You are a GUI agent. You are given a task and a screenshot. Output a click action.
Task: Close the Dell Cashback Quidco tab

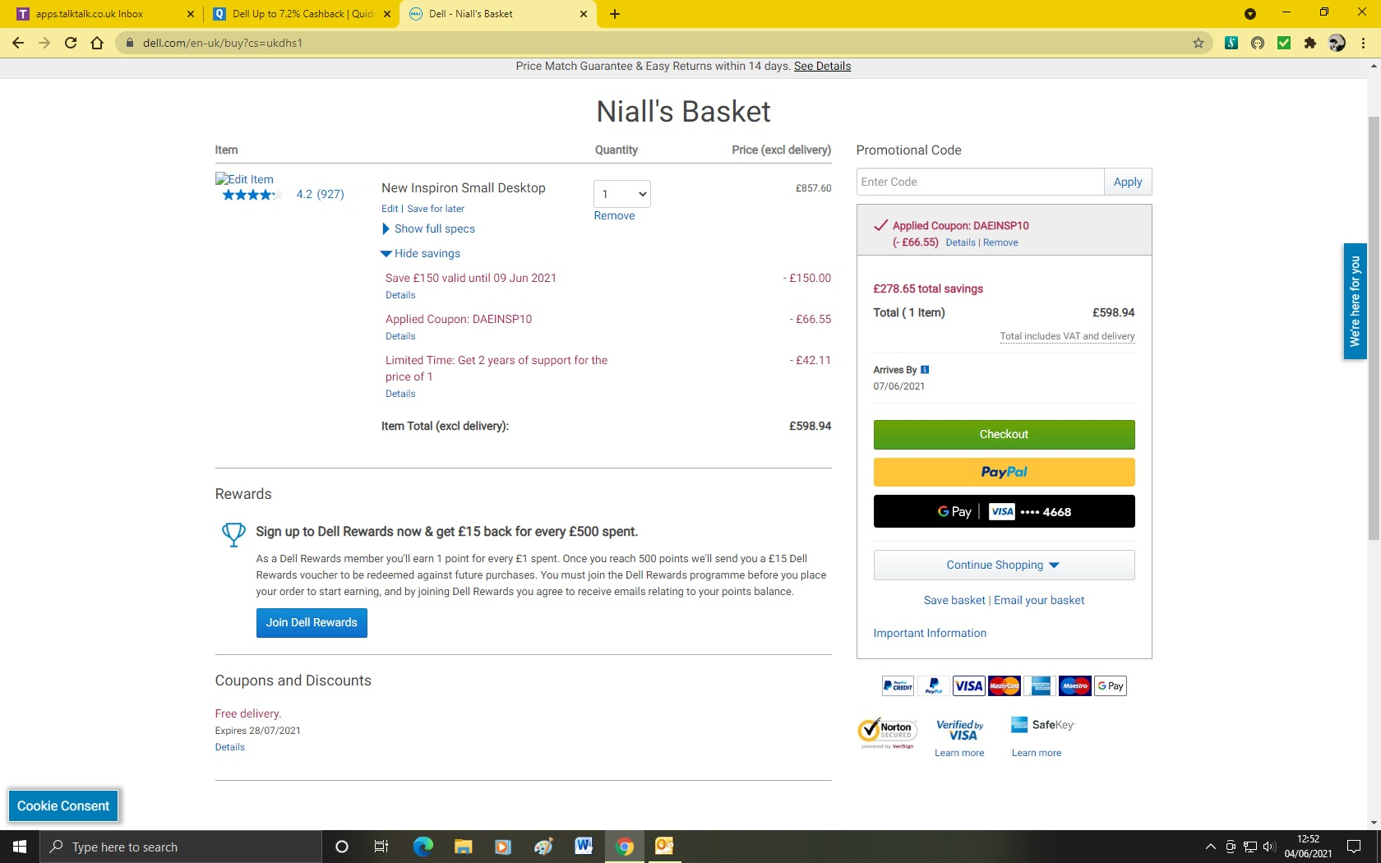pyautogui.click(x=387, y=14)
